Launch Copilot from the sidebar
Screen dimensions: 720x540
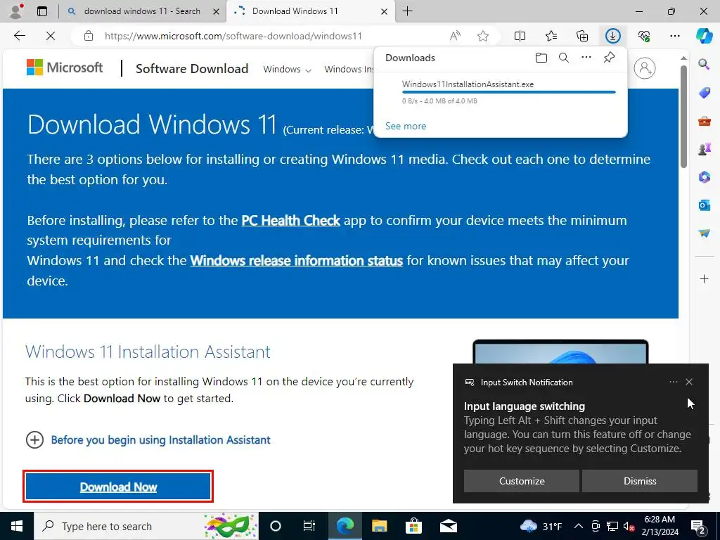(704, 36)
